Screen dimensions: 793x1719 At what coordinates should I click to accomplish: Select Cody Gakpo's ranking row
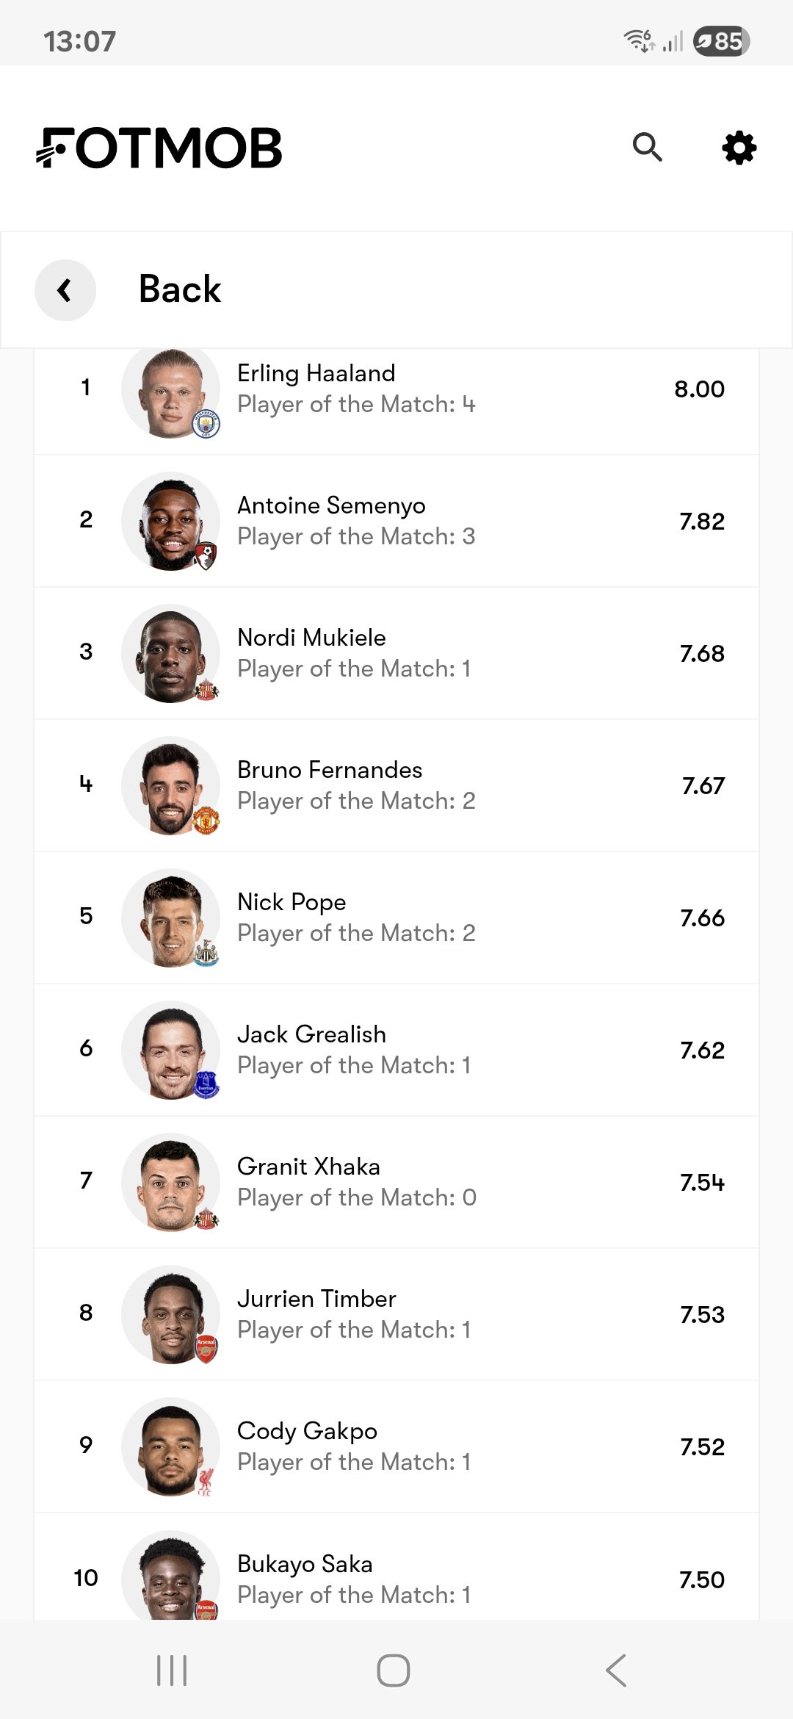[x=396, y=1446]
